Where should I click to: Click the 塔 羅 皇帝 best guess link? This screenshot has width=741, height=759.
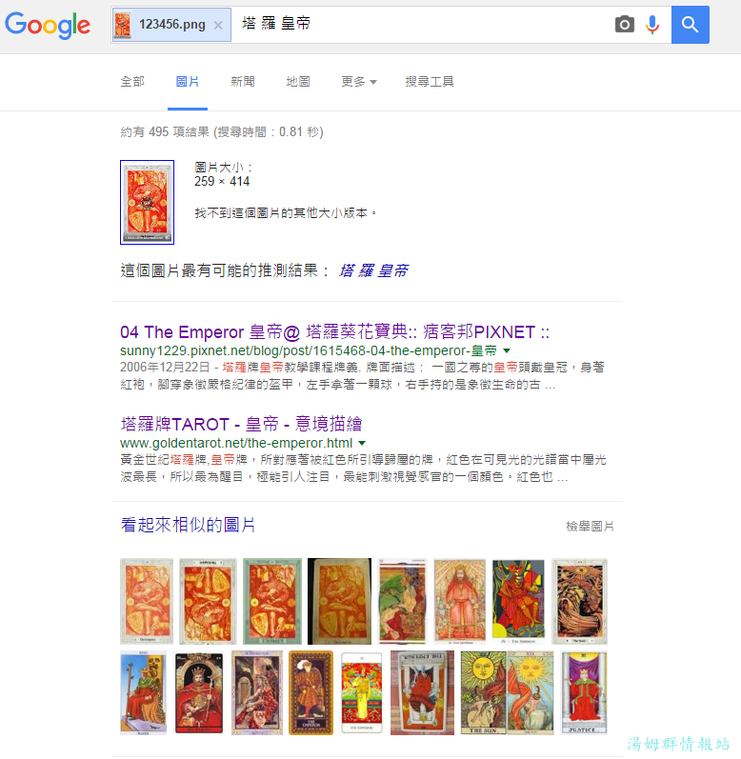coord(373,270)
